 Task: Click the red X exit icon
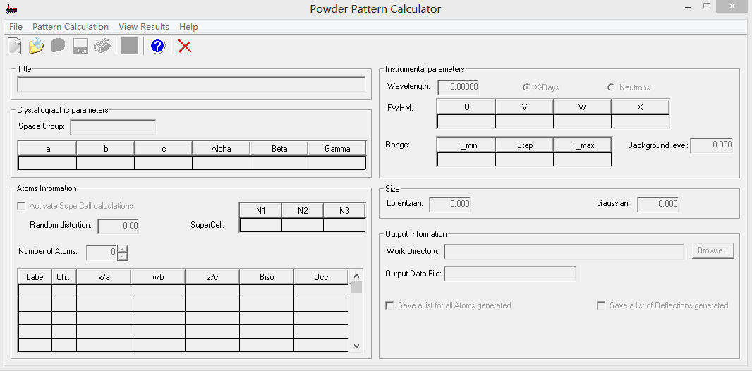185,47
